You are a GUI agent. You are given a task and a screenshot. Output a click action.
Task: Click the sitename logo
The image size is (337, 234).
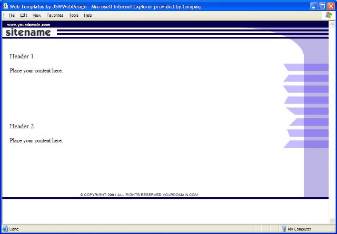coord(28,33)
